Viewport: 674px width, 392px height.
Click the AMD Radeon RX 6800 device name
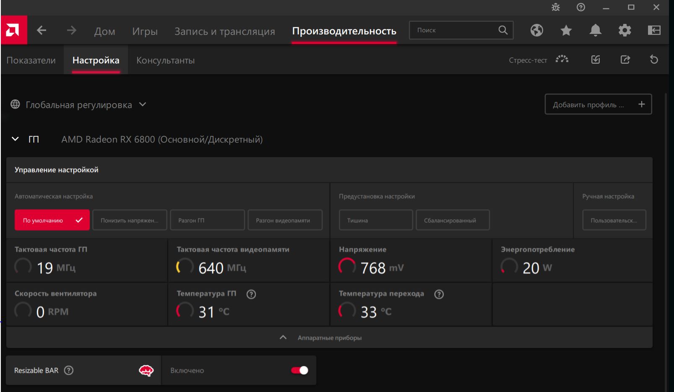point(162,139)
